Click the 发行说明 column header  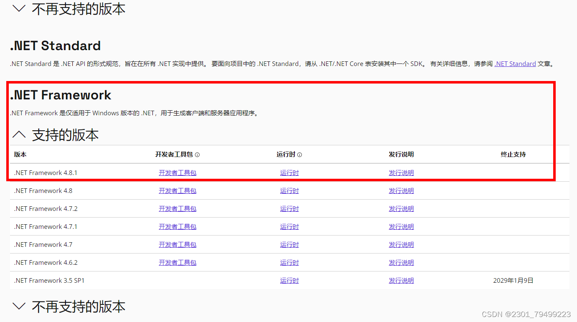tap(401, 155)
